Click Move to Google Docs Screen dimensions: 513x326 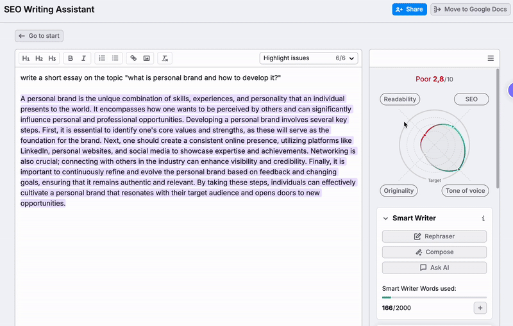471,10
